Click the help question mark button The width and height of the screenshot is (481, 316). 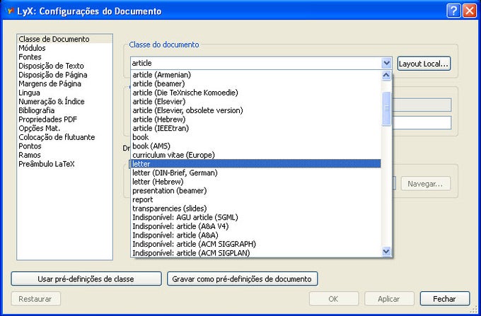(x=454, y=11)
